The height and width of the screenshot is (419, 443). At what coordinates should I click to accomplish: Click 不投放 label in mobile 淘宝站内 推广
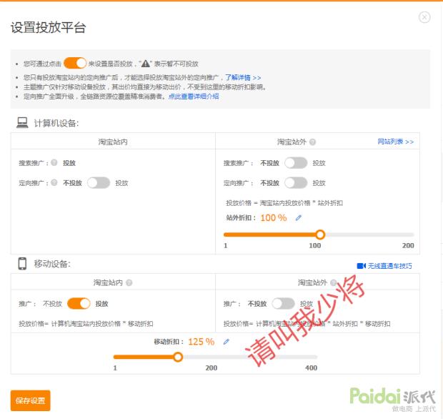(52, 304)
